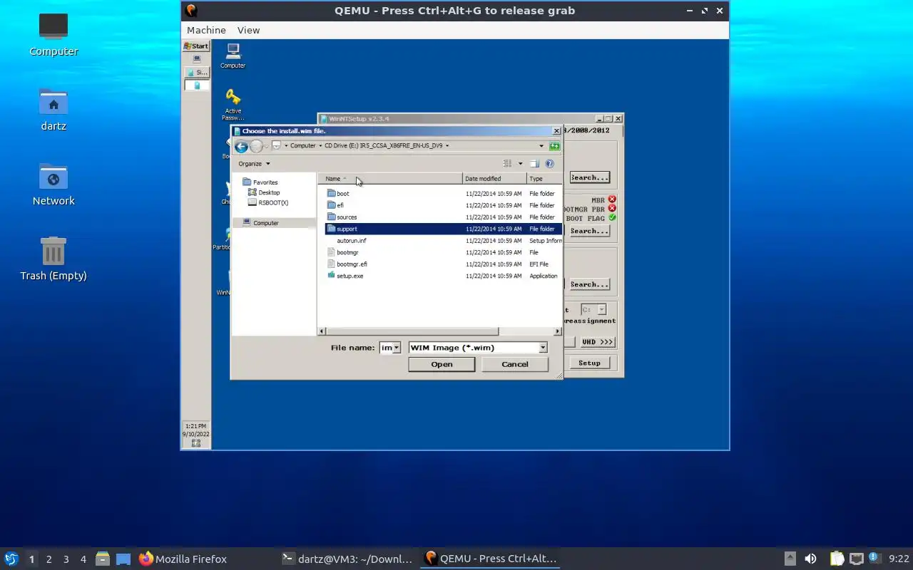The width and height of the screenshot is (913, 570).
Task: Select the 'bootmgr.efi' file row
Action: click(444, 264)
